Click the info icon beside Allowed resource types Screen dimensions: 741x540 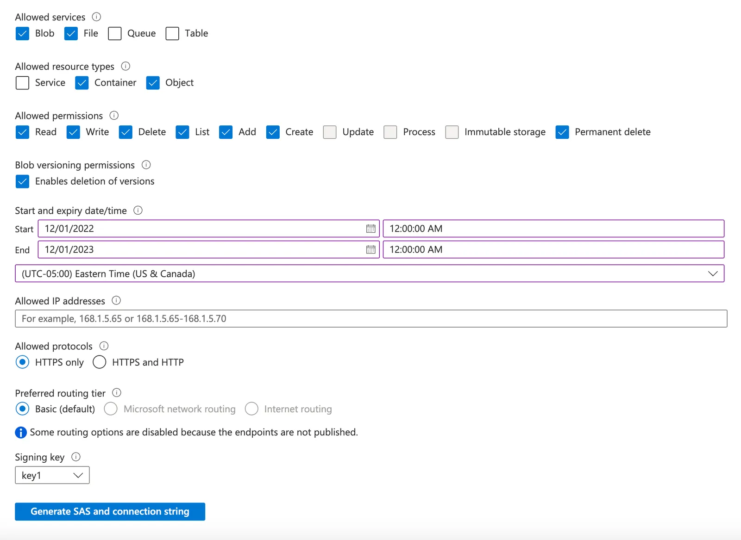tap(126, 66)
